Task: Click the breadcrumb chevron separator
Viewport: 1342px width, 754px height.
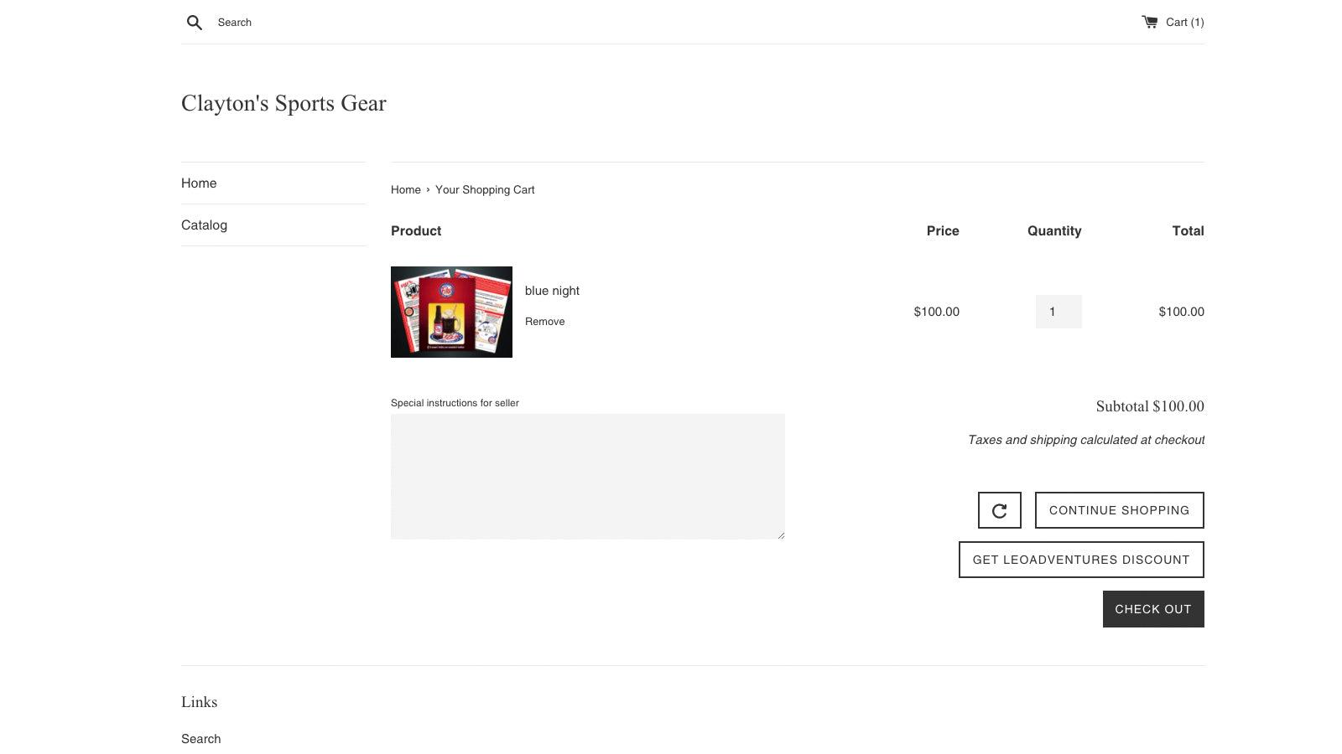Action: [427, 189]
